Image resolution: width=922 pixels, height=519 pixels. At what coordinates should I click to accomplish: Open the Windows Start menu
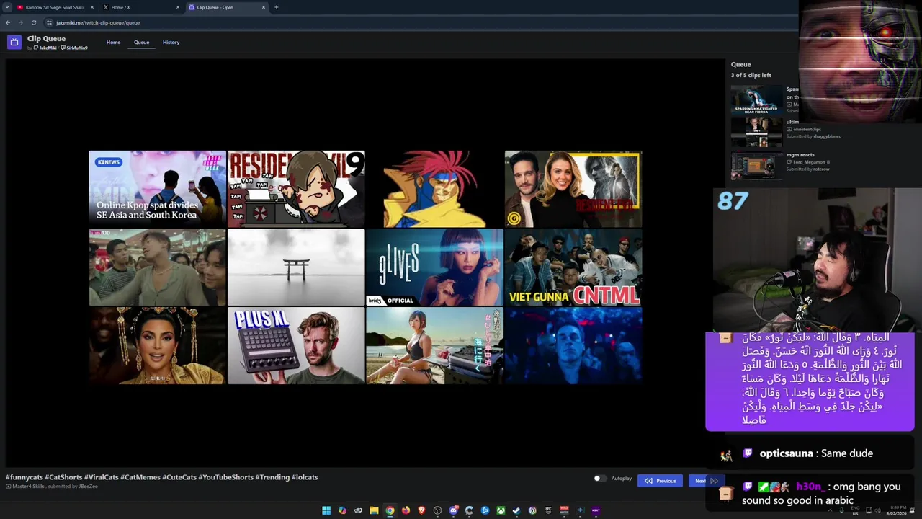tap(326, 510)
